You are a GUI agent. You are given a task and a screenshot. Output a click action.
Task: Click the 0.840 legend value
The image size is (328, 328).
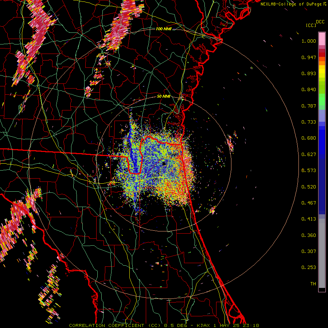coord(309,90)
